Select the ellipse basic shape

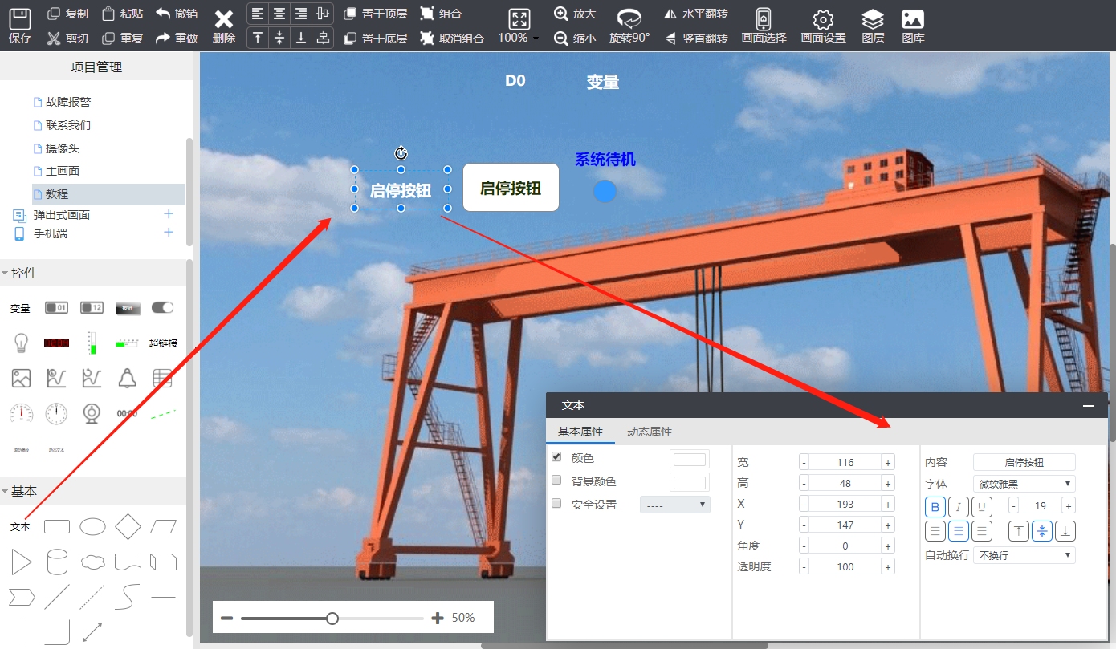point(92,526)
